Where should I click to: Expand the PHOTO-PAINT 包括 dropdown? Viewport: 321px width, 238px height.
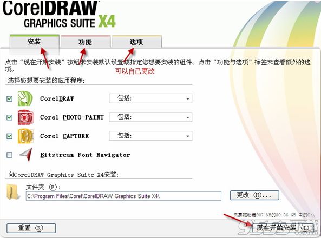[x=150, y=117]
